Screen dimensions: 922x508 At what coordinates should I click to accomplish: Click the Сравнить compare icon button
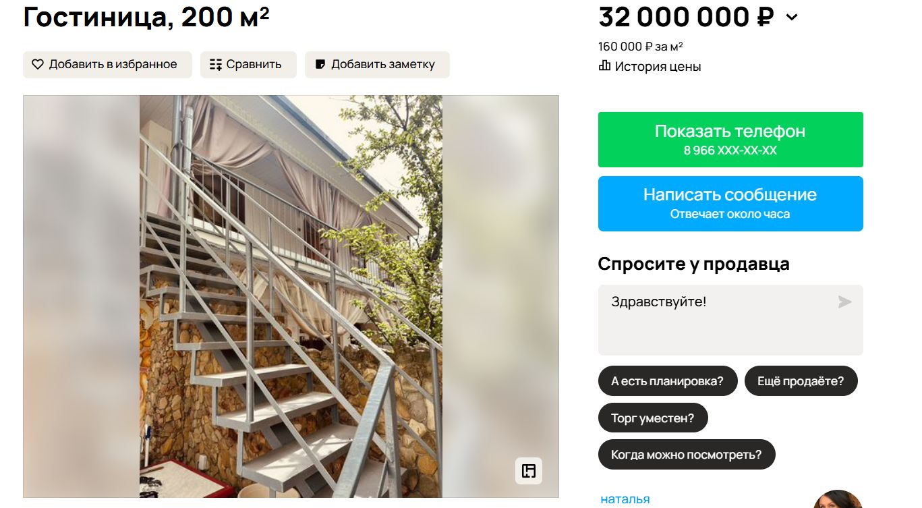(216, 65)
